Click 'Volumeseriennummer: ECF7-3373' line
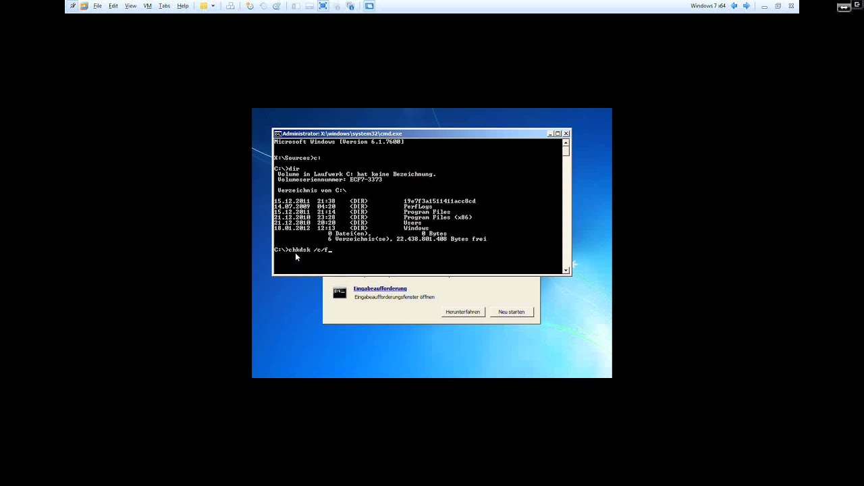This screenshot has width=864, height=486. pyautogui.click(x=330, y=180)
